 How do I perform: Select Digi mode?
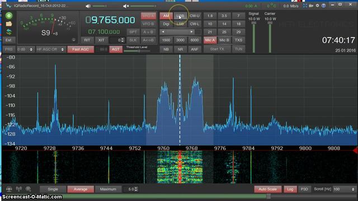[166, 24]
